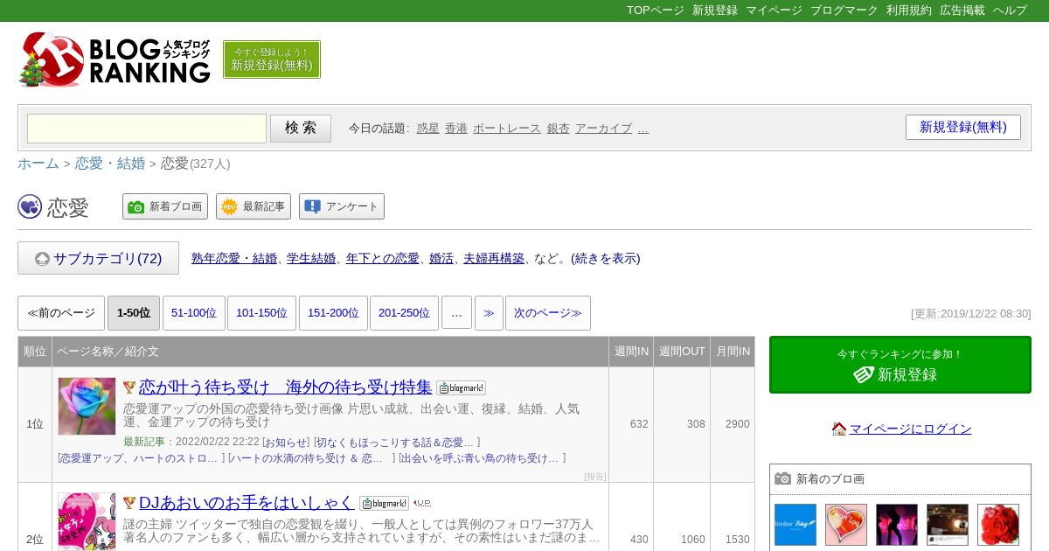Open the pink heart thumbnail in 新着のブロ画
Screen dimensions: 1049x551
[846, 525]
